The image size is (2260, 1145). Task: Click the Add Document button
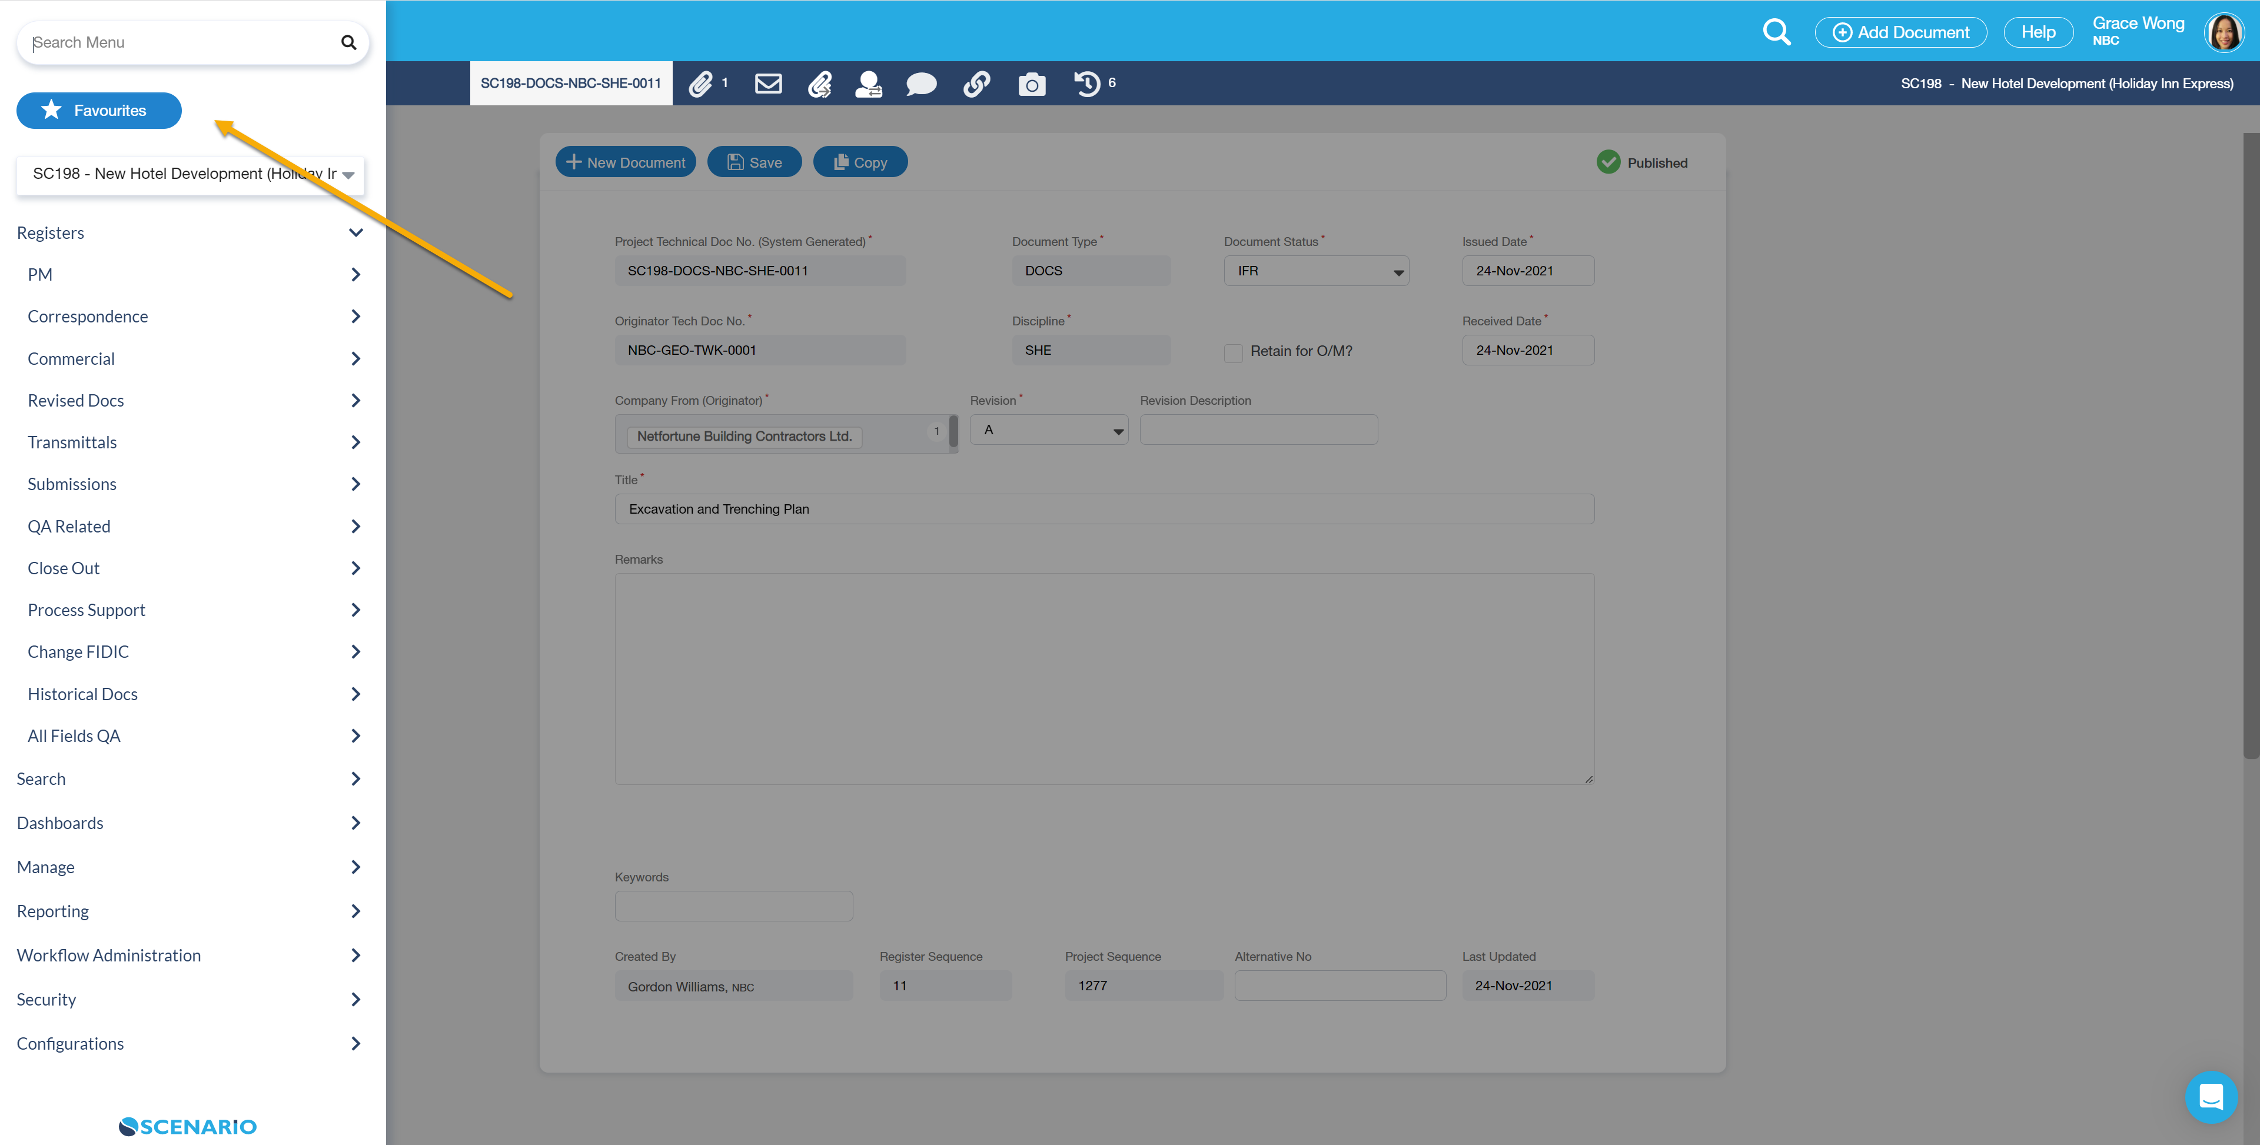point(1900,32)
